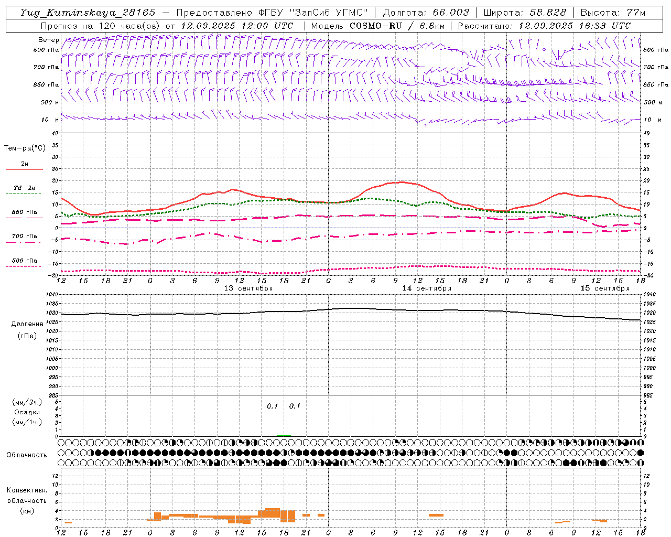Click the Тем-ра(°C) axis label
The width and height of the screenshot is (671, 537).
[25, 148]
